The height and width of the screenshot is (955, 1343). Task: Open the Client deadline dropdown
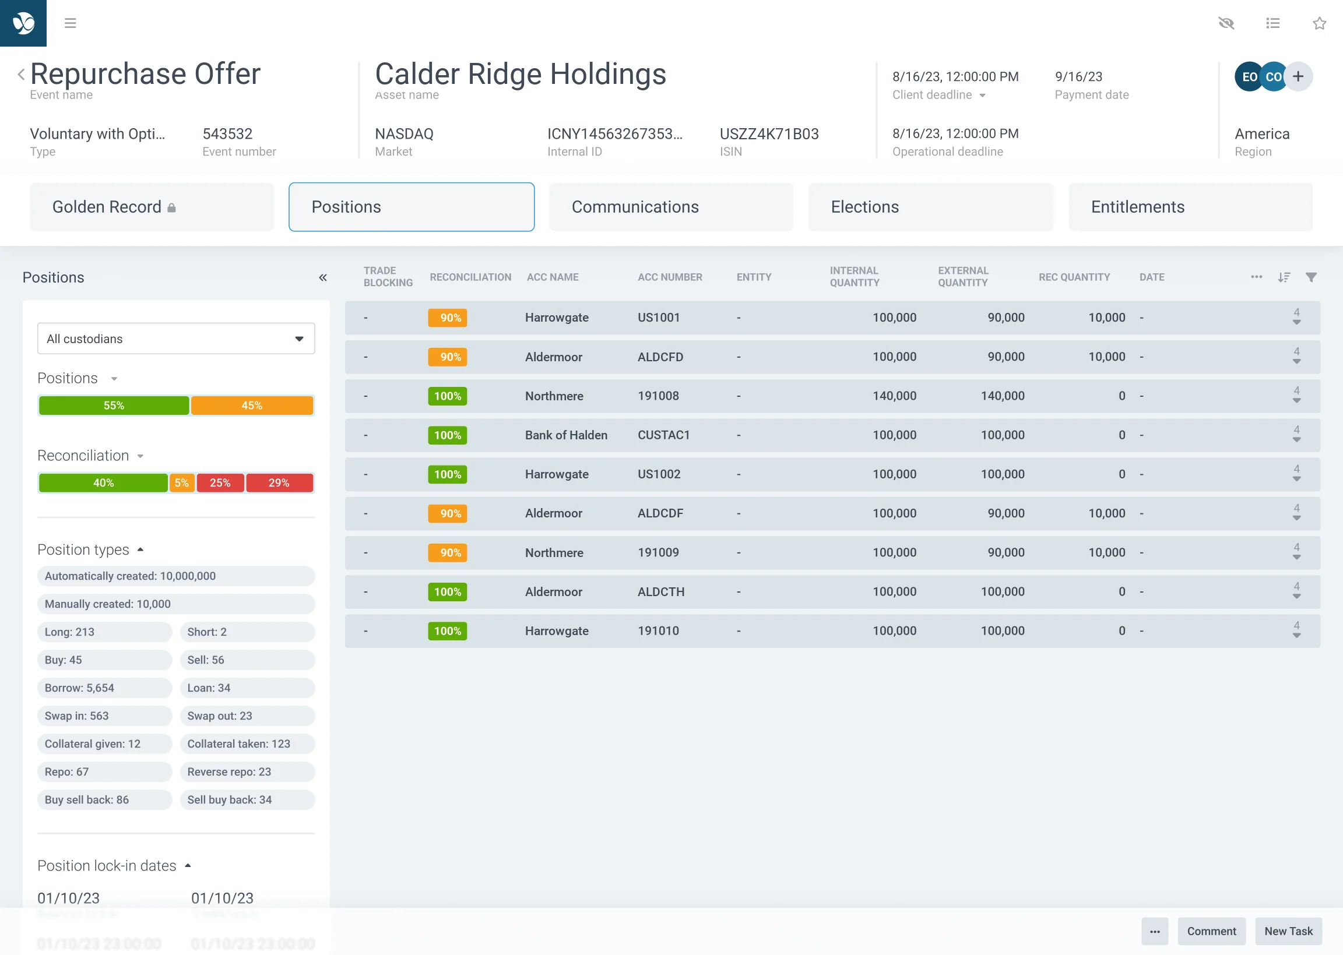pyautogui.click(x=982, y=95)
